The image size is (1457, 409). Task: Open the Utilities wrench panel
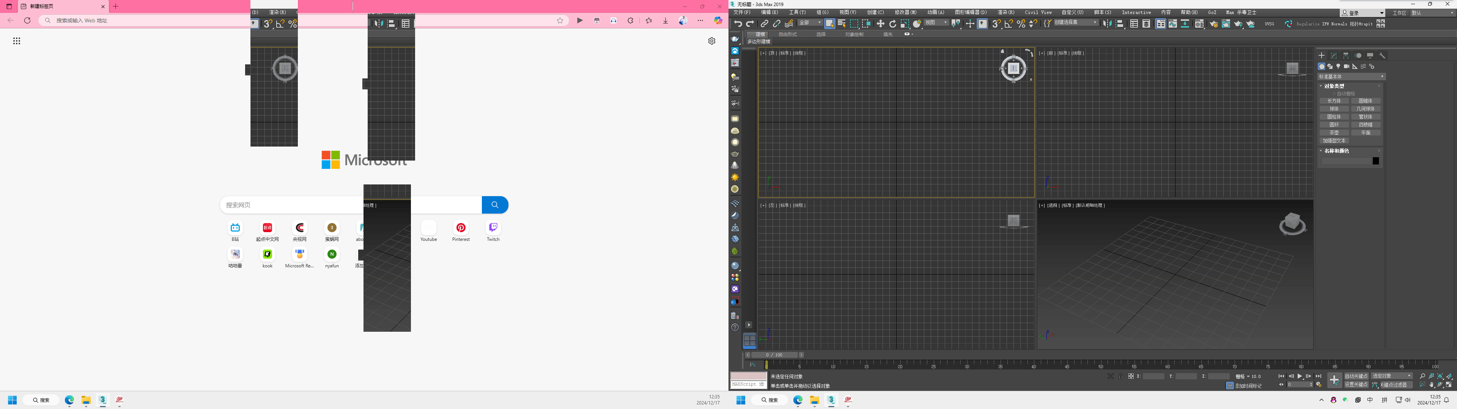(1382, 55)
